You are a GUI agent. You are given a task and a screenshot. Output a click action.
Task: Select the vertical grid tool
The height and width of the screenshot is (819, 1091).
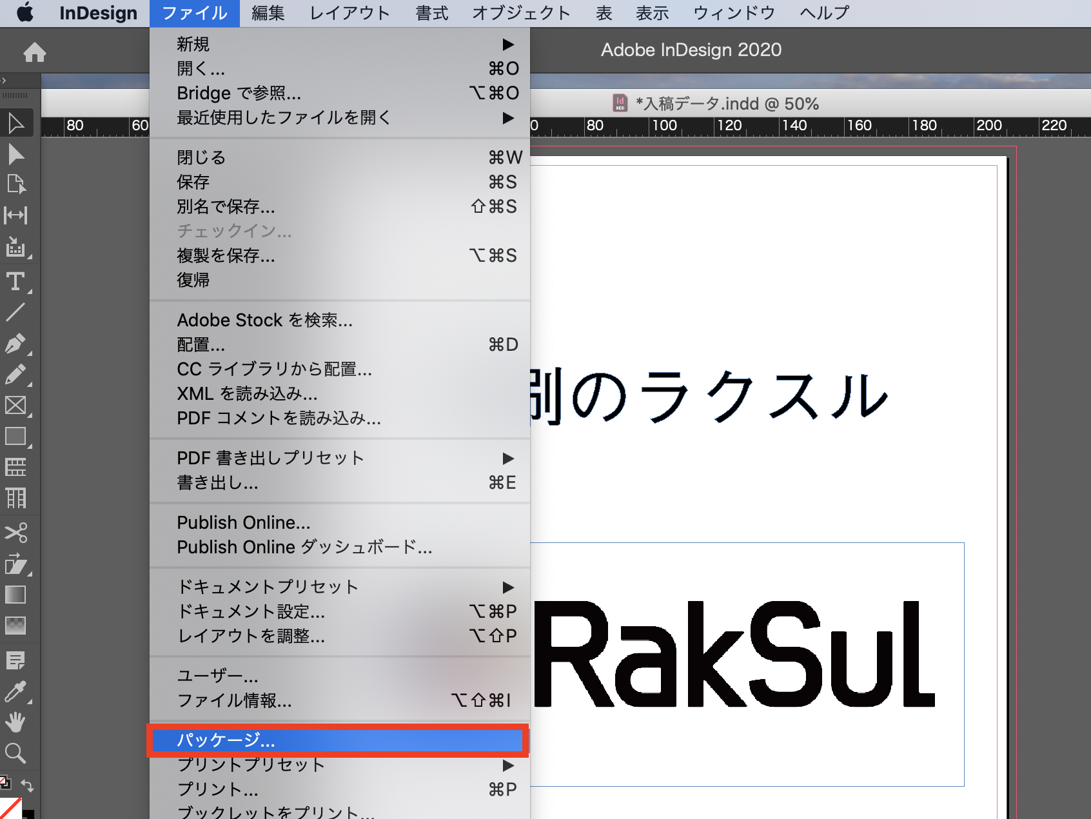(x=16, y=498)
